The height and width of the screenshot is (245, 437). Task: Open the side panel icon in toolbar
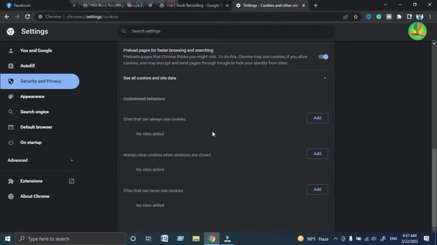[x=409, y=16]
